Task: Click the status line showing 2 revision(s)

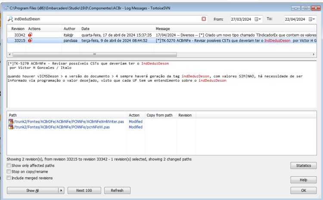Action: click(x=99, y=159)
